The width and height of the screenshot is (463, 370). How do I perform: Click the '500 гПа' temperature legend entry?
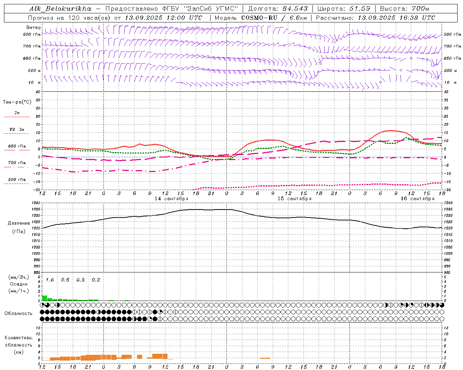point(17,180)
